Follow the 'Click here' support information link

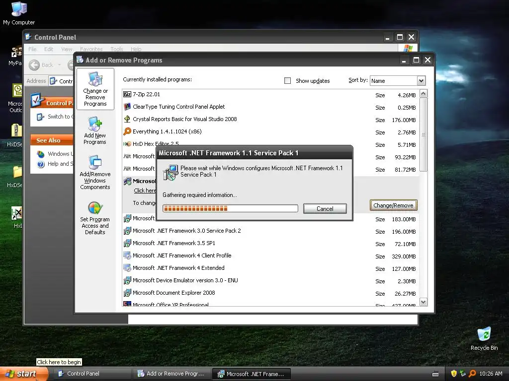pos(145,190)
